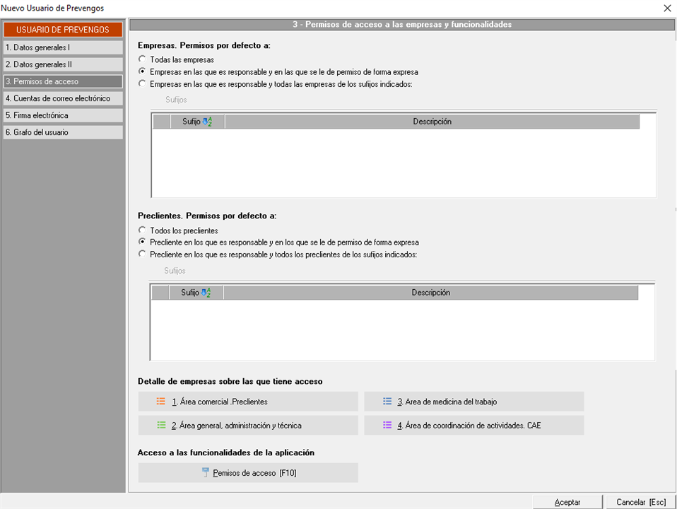
Task: Click the paint roller icon on Permisos de acceso
Action: (206, 472)
